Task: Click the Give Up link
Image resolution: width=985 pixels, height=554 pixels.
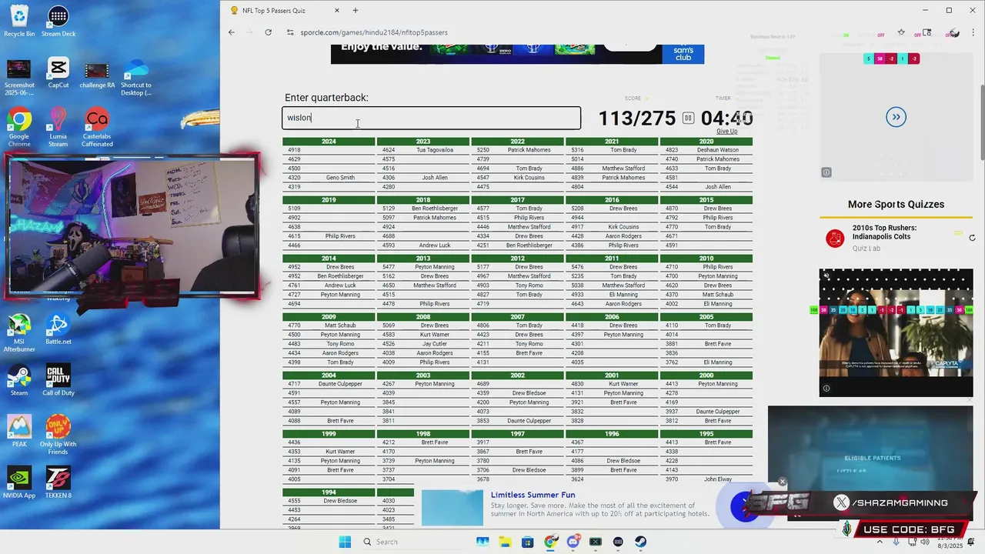Action: pos(726,132)
